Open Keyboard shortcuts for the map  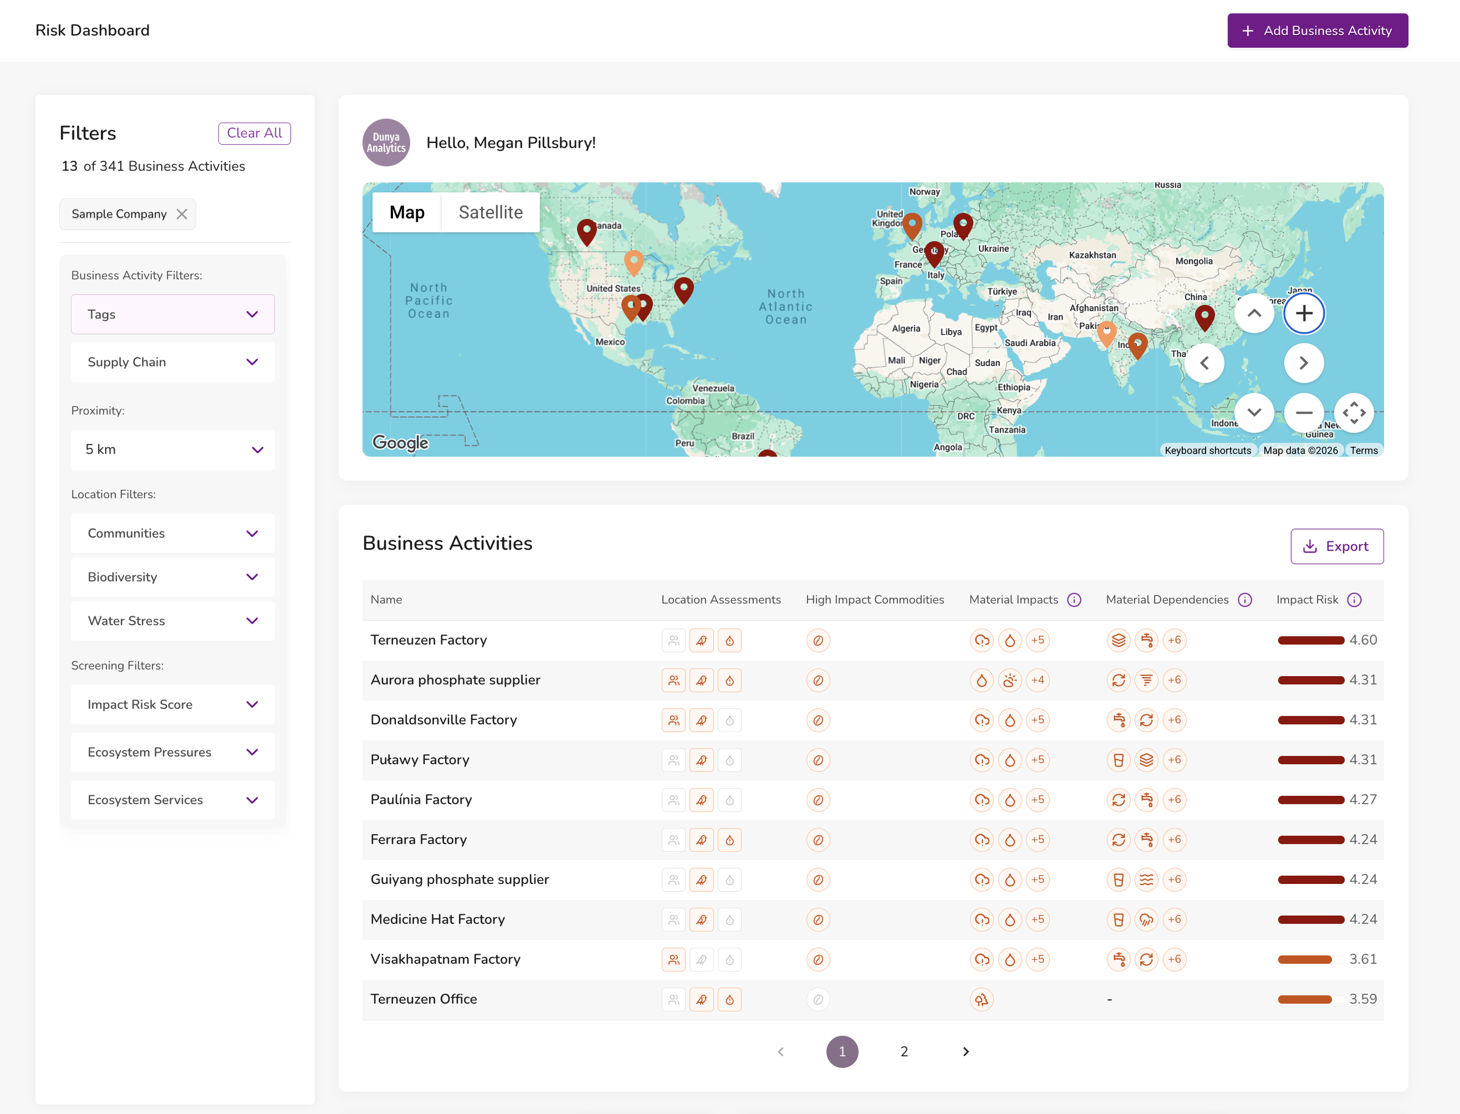1208,450
